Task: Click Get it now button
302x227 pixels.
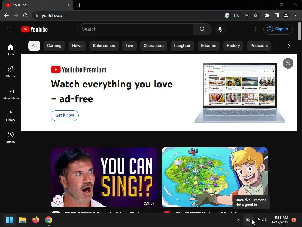Action: pos(65,116)
